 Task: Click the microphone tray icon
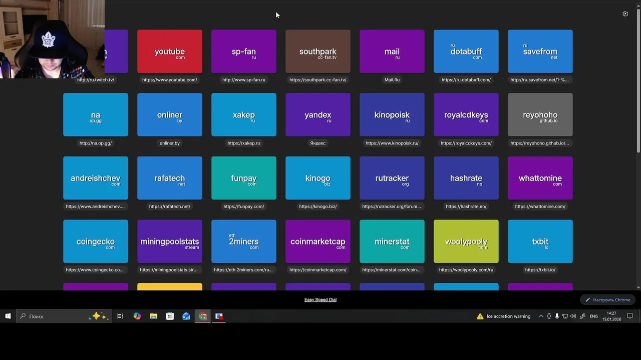point(557,316)
